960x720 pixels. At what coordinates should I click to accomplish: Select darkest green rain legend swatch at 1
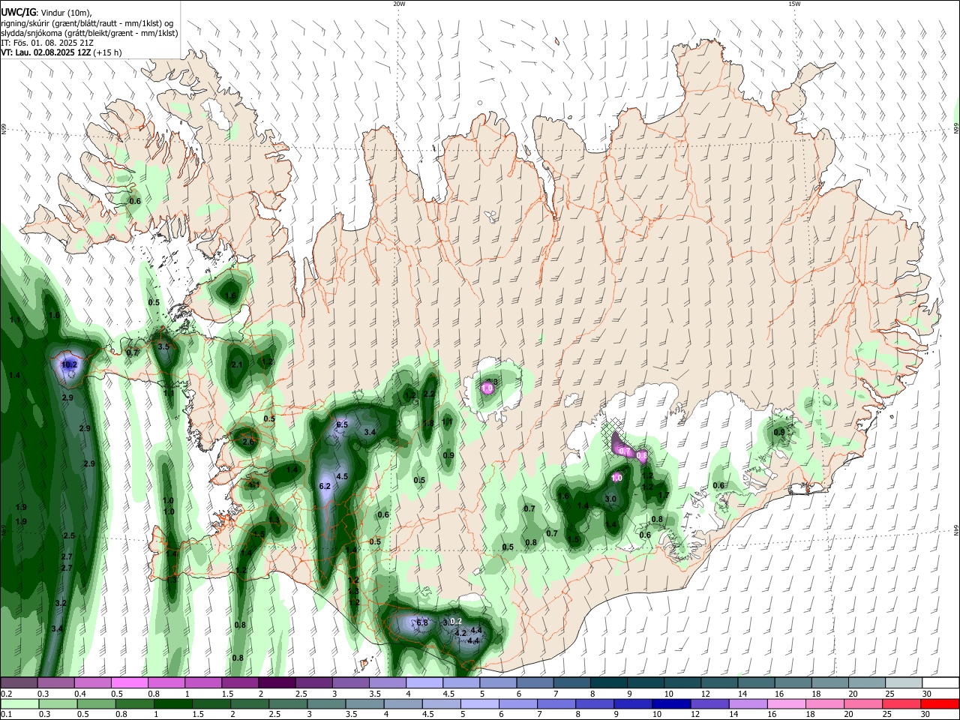point(173,704)
